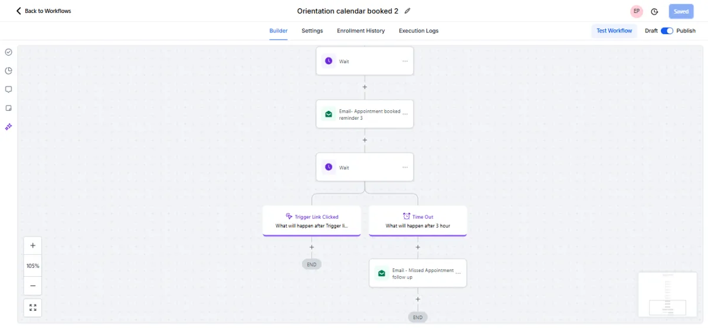Click the checkmark icon in left sidebar
708x328 pixels.
point(9,52)
